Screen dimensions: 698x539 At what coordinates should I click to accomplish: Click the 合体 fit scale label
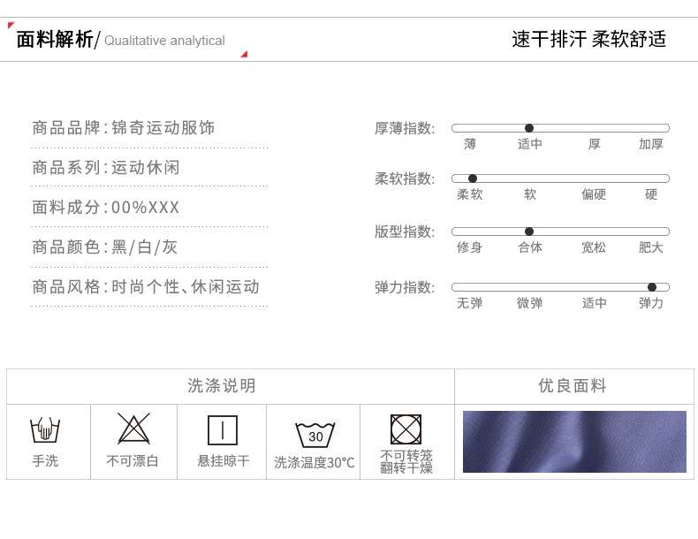coord(530,247)
